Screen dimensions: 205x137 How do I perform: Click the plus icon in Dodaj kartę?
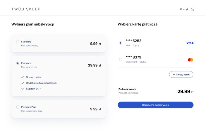[174, 74]
